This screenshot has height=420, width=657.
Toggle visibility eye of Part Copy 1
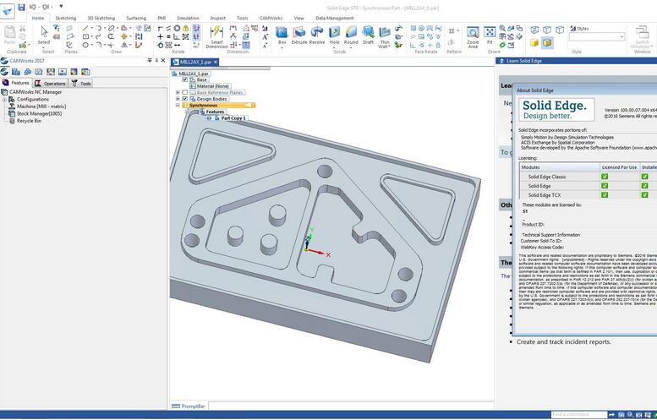209,118
